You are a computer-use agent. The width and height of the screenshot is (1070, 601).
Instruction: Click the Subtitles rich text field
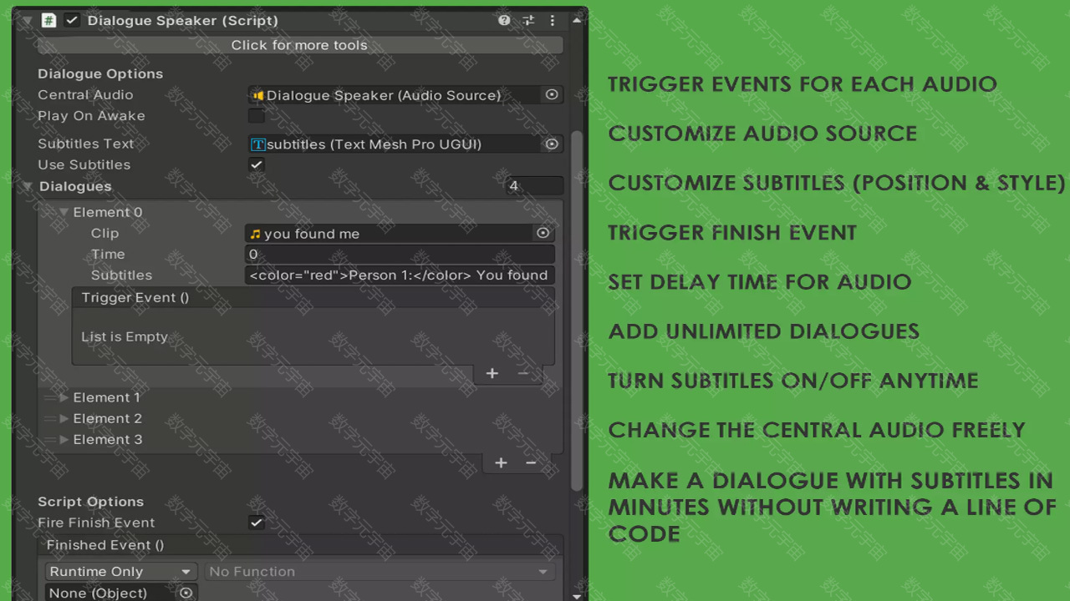coord(400,275)
